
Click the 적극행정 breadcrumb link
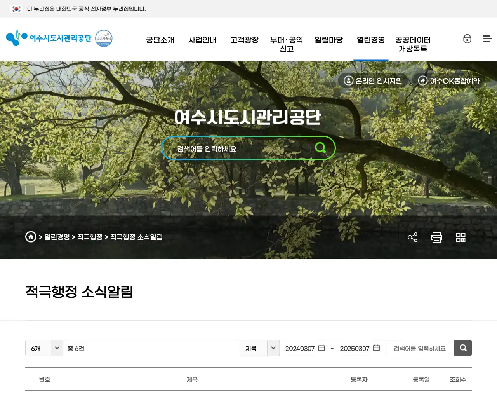pos(90,237)
